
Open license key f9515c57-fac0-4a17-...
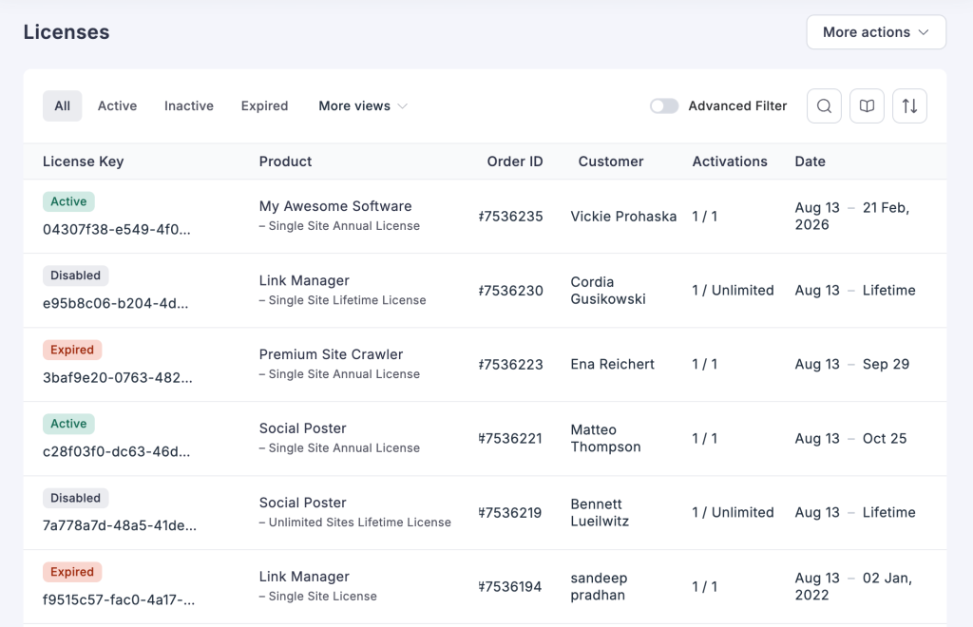(119, 599)
